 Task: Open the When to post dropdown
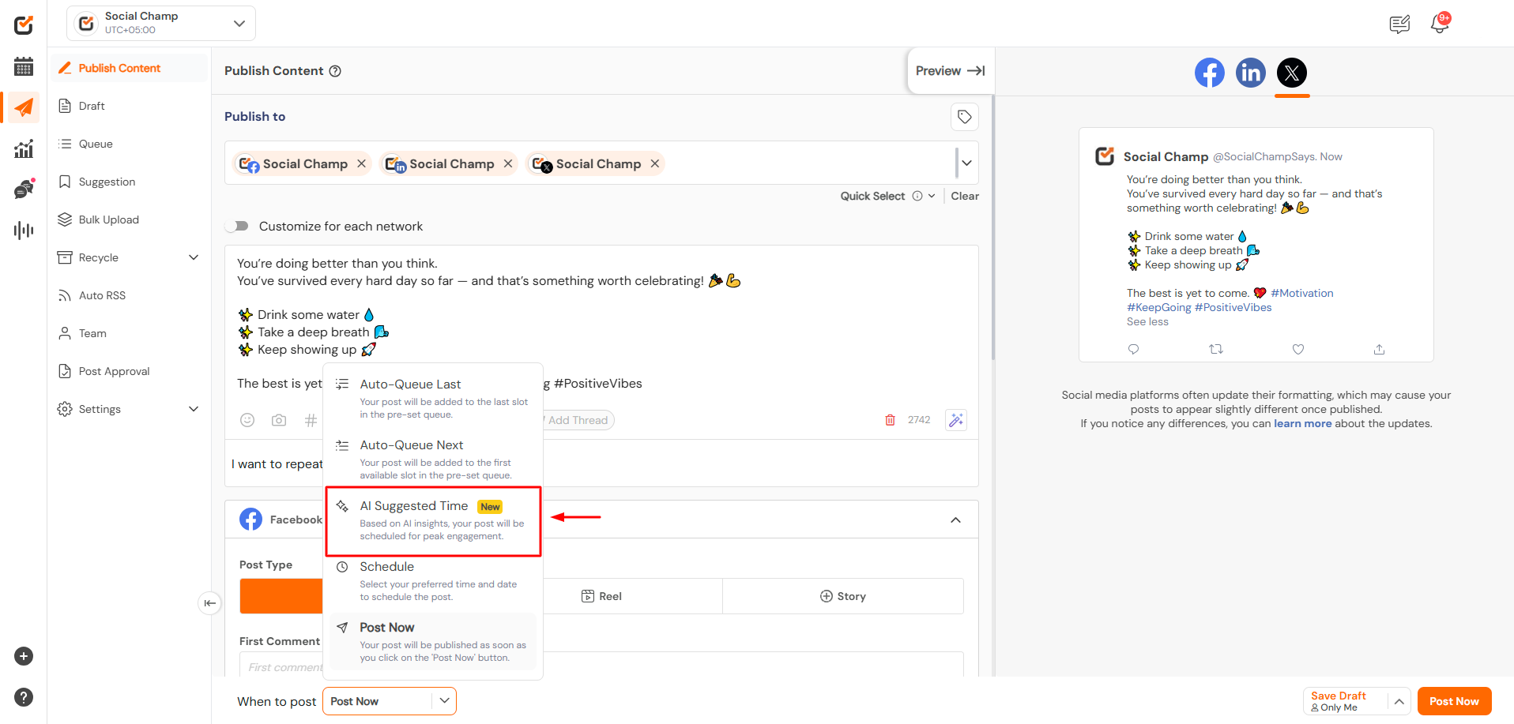coord(390,701)
